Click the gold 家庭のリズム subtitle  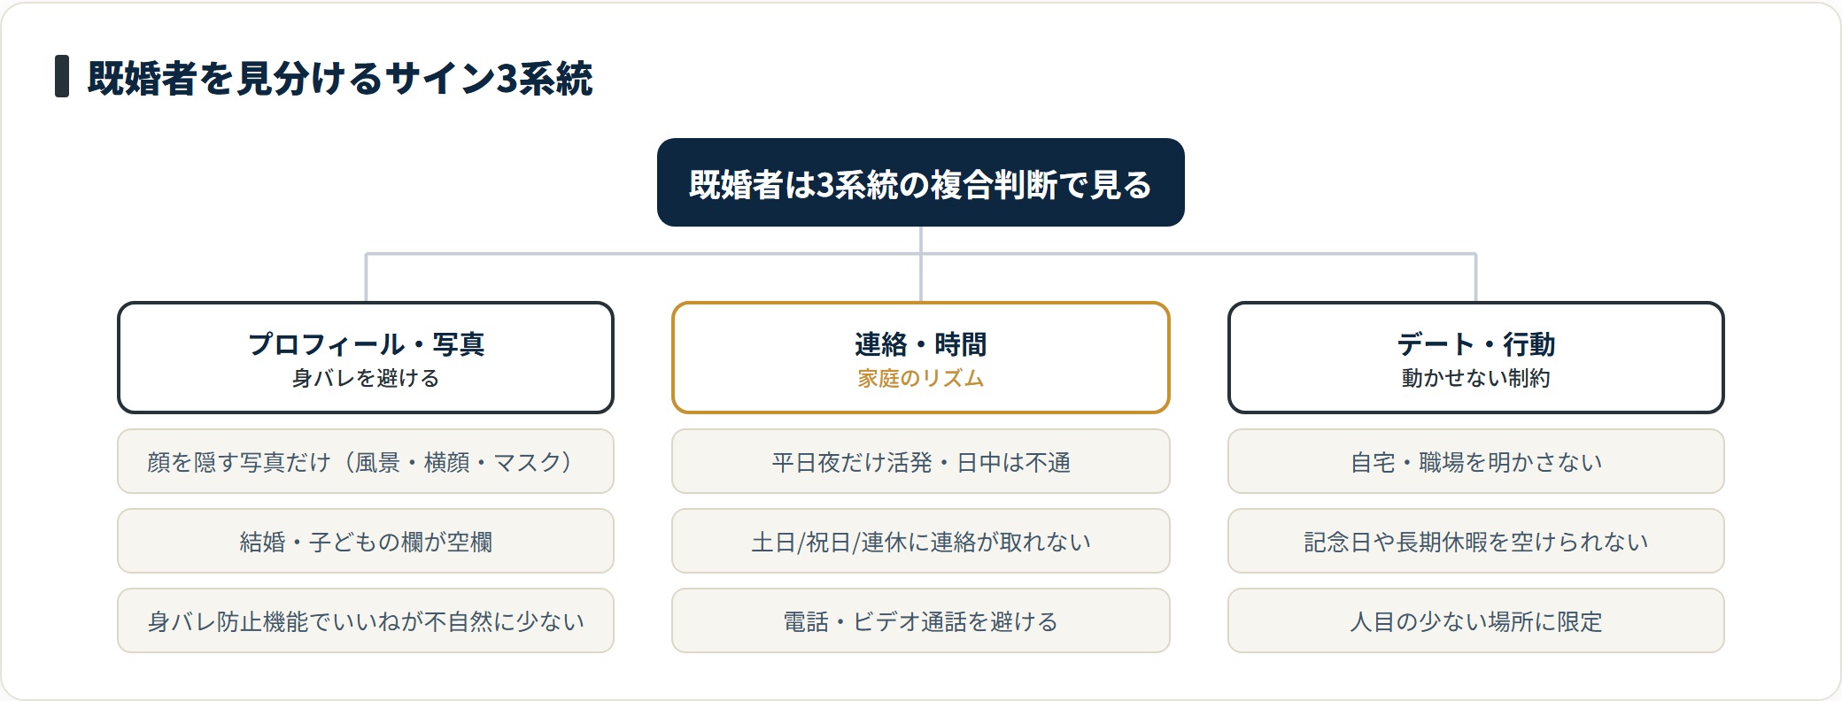pos(920,379)
